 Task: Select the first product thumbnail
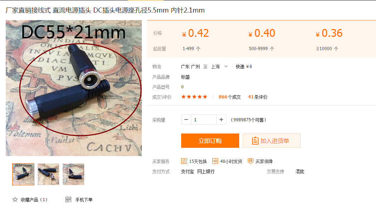pos(23,174)
